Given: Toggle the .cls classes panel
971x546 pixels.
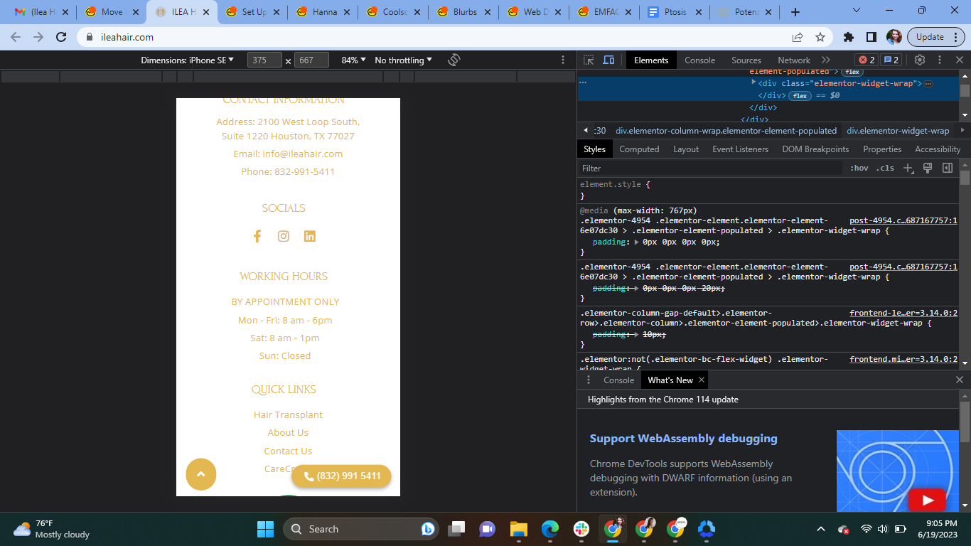Looking at the screenshot, I should 885,168.
